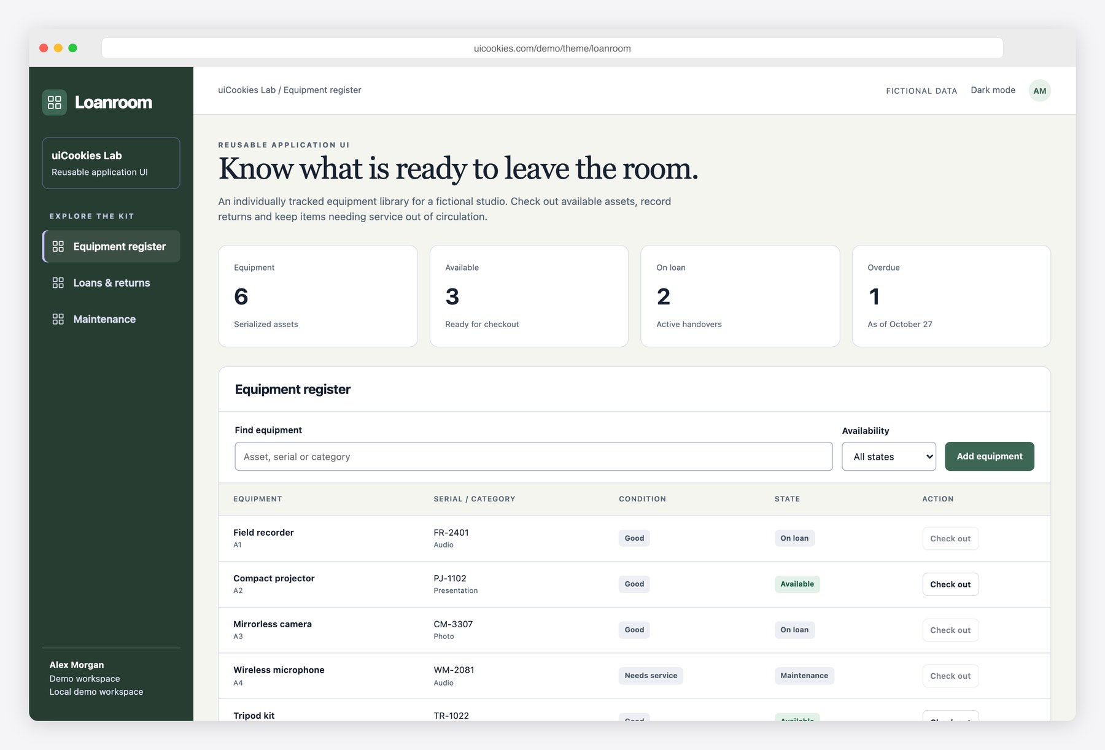Image resolution: width=1105 pixels, height=750 pixels.
Task: Click the Maintenance sidebar icon
Action: 58,319
